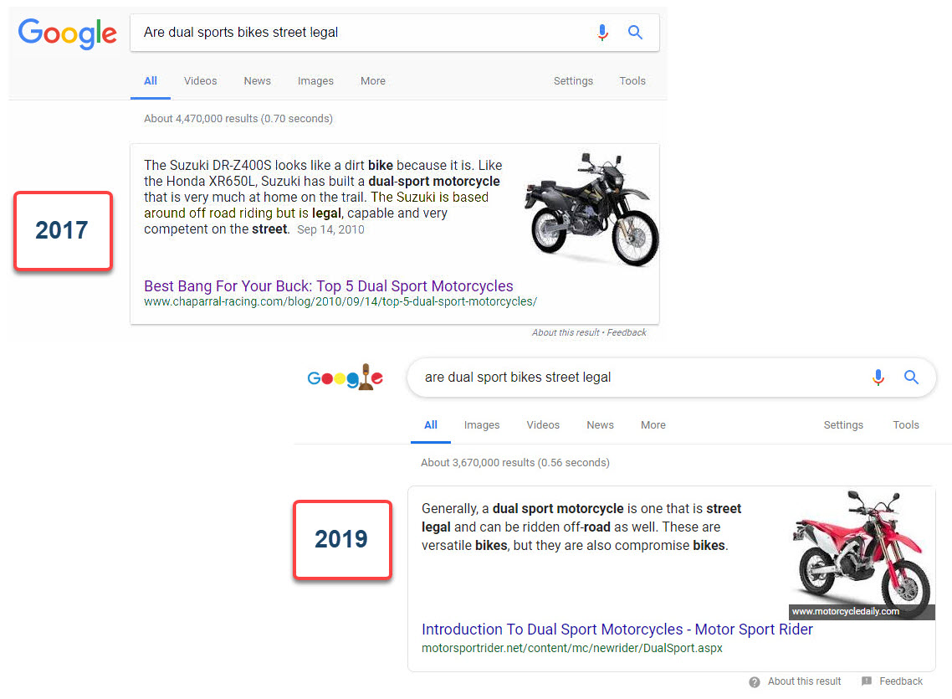Viewport: 952px width, 699px height.
Task: Open Tools in the 2019 results bar
Action: [906, 425]
